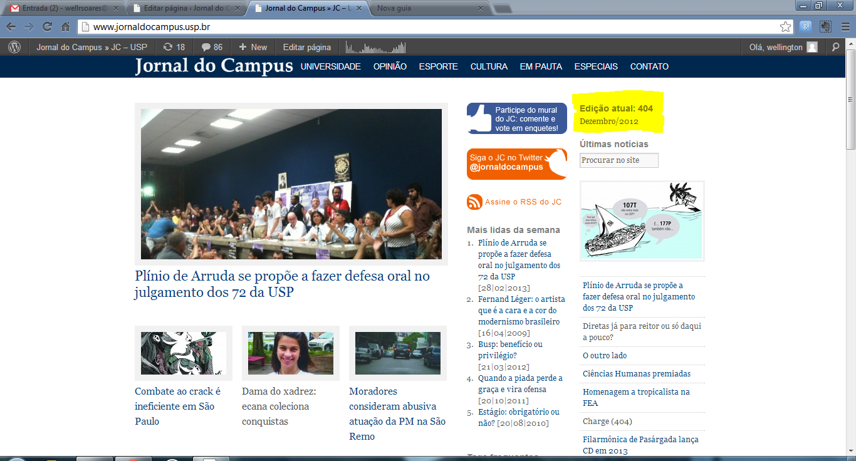
Task: Open Estágio: obrigatório ou não? link
Action: point(519,417)
